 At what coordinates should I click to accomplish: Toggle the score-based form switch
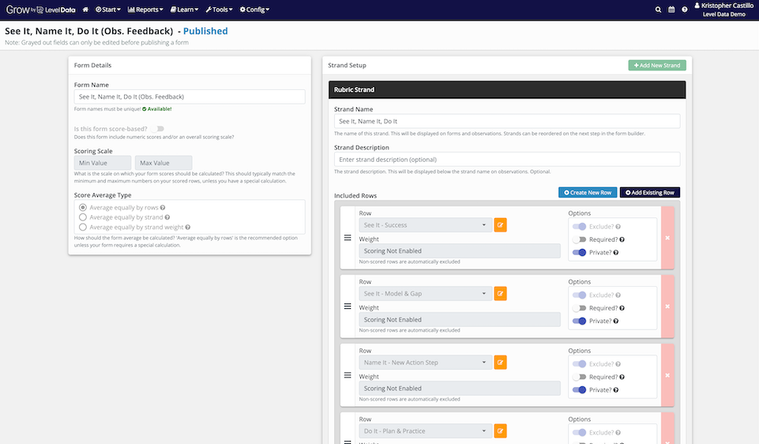click(157, 129)
